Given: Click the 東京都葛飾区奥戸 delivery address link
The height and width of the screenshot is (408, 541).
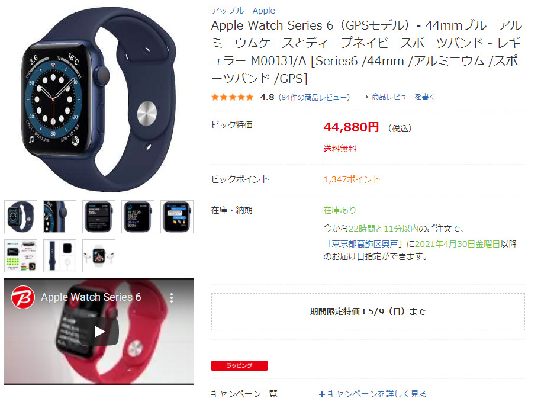Looking at the screenshot, I should (x=365, y=244).
